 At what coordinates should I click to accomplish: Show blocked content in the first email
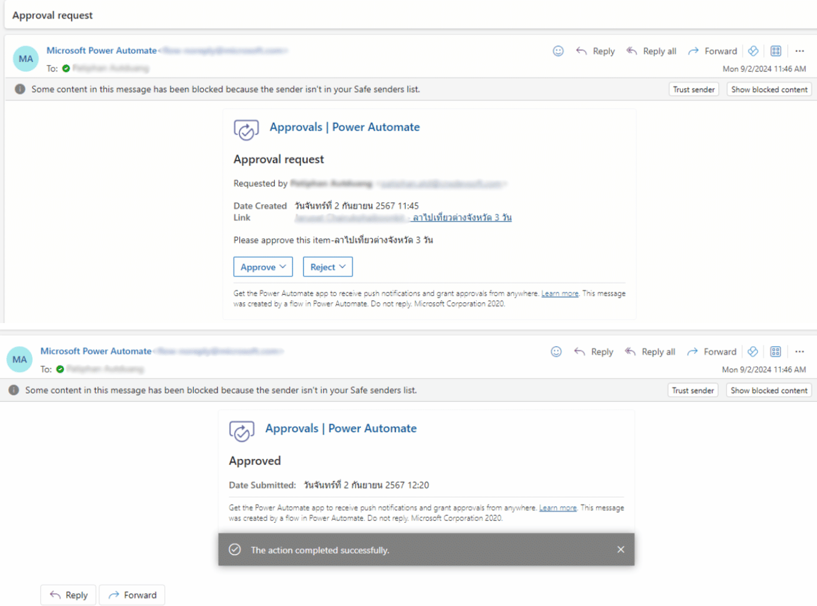pyautogui.click(x=769, y=89)
